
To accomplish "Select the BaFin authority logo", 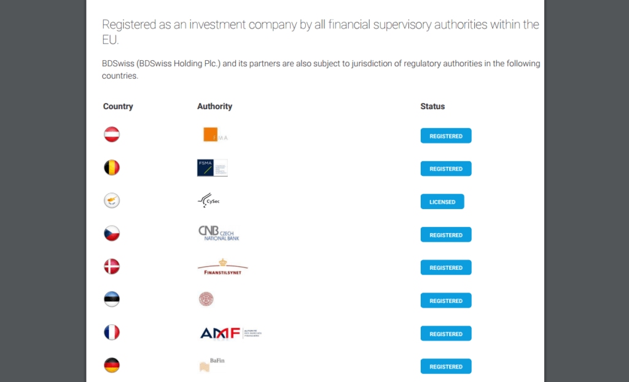I will point(212,364).
